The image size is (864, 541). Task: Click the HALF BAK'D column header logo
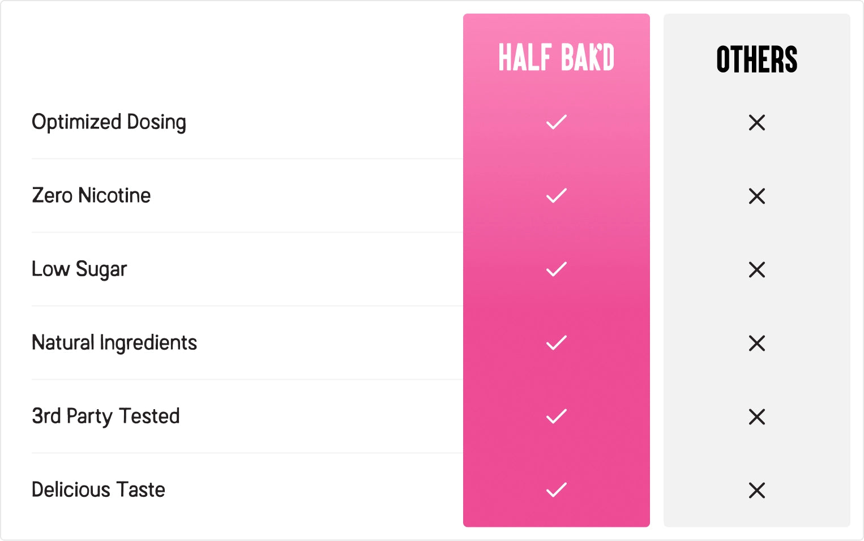coord(556,58)
